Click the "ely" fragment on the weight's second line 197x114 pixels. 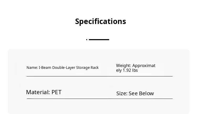[119, 70]
